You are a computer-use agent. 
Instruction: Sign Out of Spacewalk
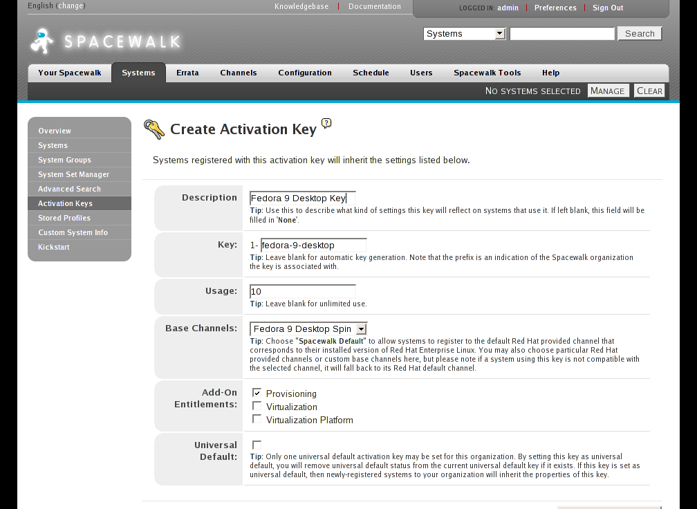[608, 8]
